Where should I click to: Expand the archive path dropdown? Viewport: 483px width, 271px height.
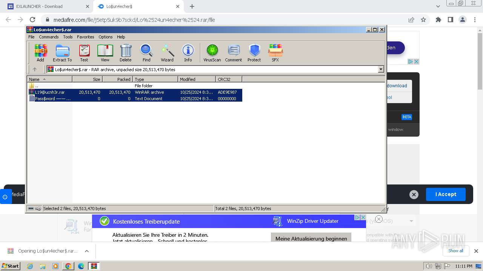pyautogui.click(x=381, y=69)
